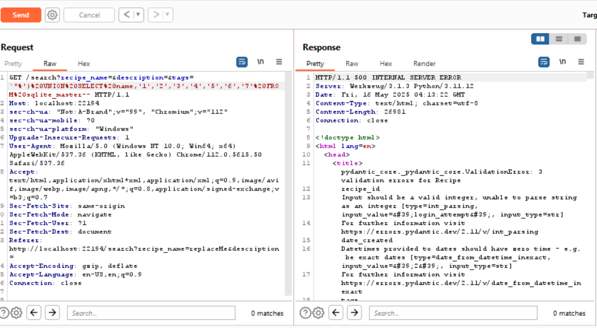Go to previous request in history
The image size is (597, 328).
126,15
